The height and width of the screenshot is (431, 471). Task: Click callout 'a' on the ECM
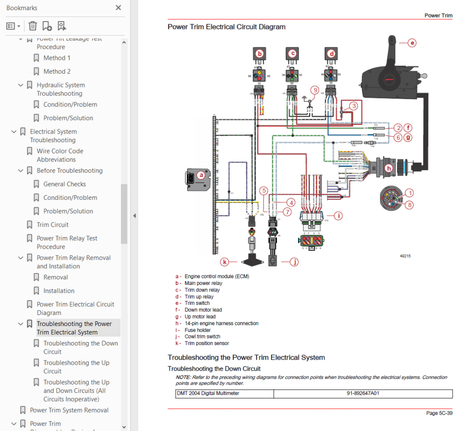pos(201,175)
